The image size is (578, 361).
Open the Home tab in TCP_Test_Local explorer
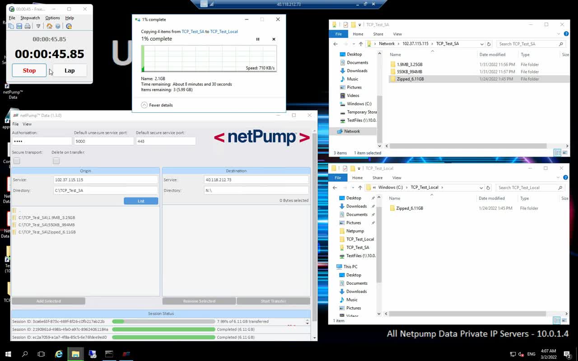pyautogui.click(x=358, y=178)
